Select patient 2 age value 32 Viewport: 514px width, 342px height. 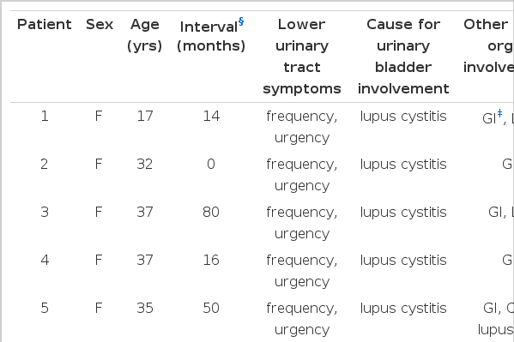[144, 164]
